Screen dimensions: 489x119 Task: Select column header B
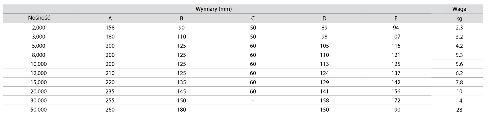182,18
